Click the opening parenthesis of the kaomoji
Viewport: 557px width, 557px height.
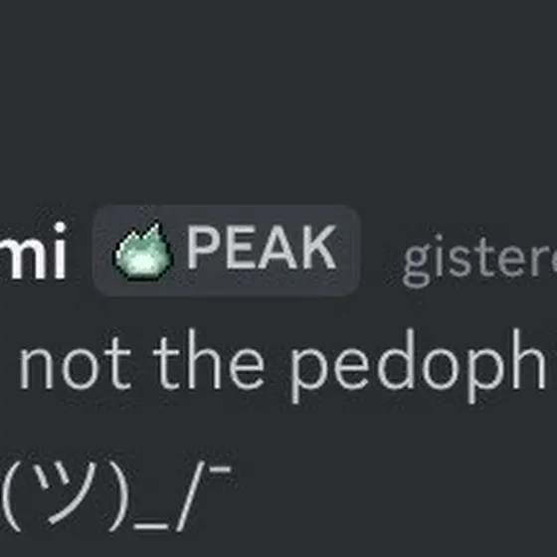tap(13, 496)
